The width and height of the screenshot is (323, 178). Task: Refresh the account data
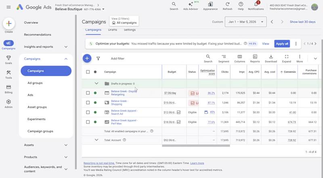pyautogui.click(x=227, y=6)
